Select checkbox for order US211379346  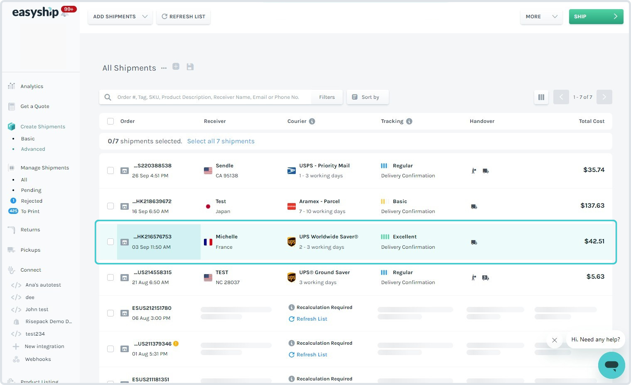(110, 349)
